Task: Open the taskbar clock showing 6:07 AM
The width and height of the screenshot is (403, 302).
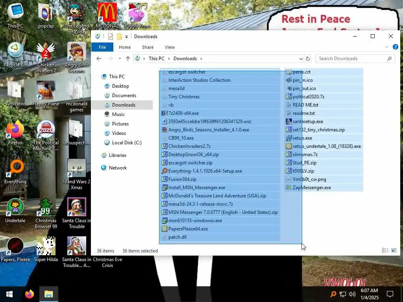Action: (369, 294)
